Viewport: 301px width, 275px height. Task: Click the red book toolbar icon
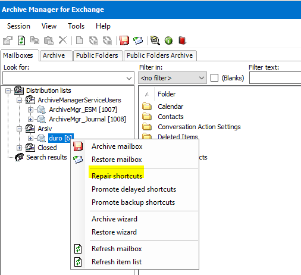[182, 40]
